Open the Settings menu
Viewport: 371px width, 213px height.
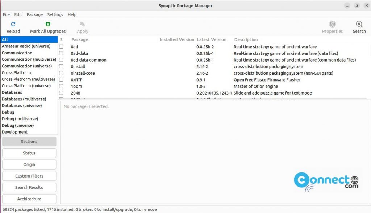[x=55, y=14]
